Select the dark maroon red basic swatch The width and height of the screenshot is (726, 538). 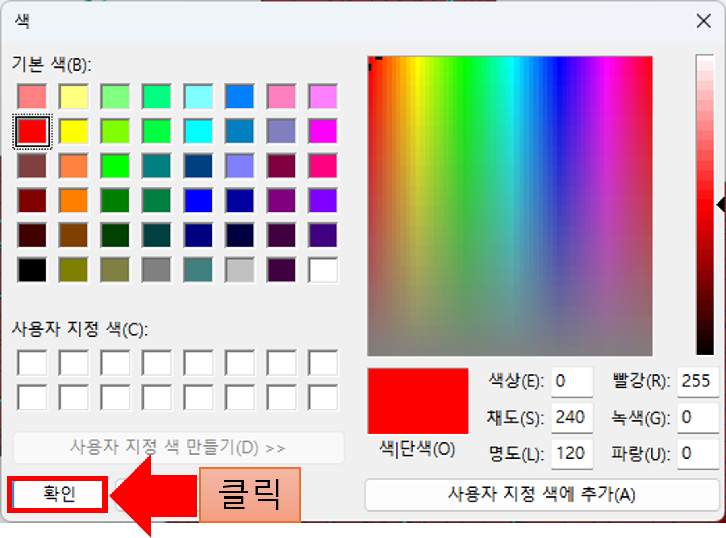click(32, 201)
